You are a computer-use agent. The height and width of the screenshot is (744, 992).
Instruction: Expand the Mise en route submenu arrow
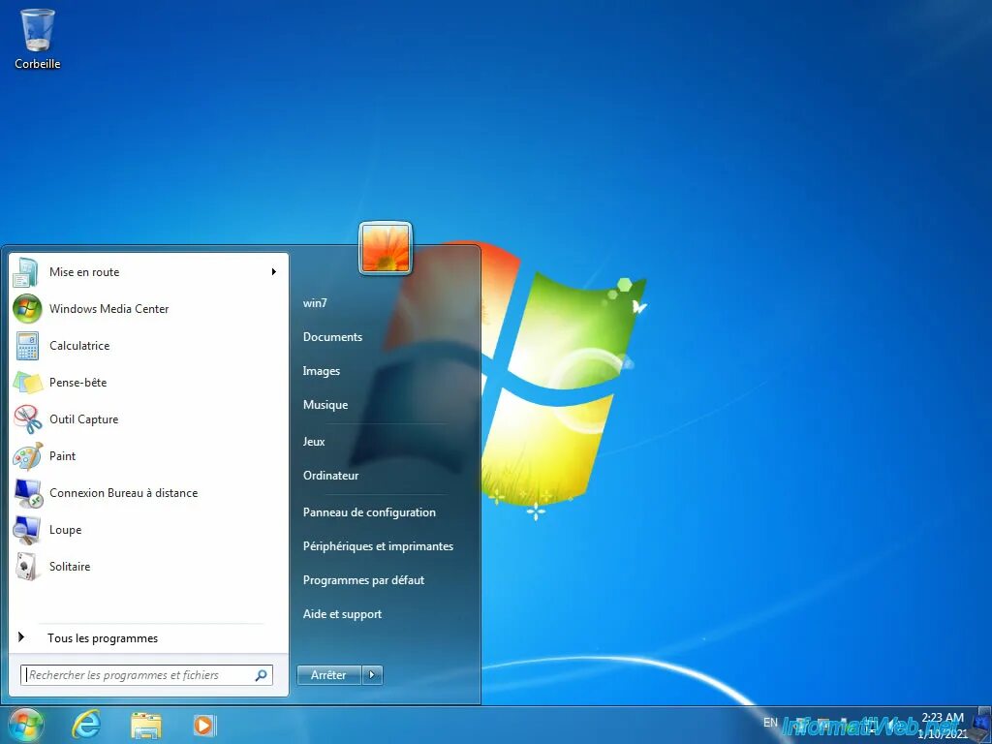(274, 272)
